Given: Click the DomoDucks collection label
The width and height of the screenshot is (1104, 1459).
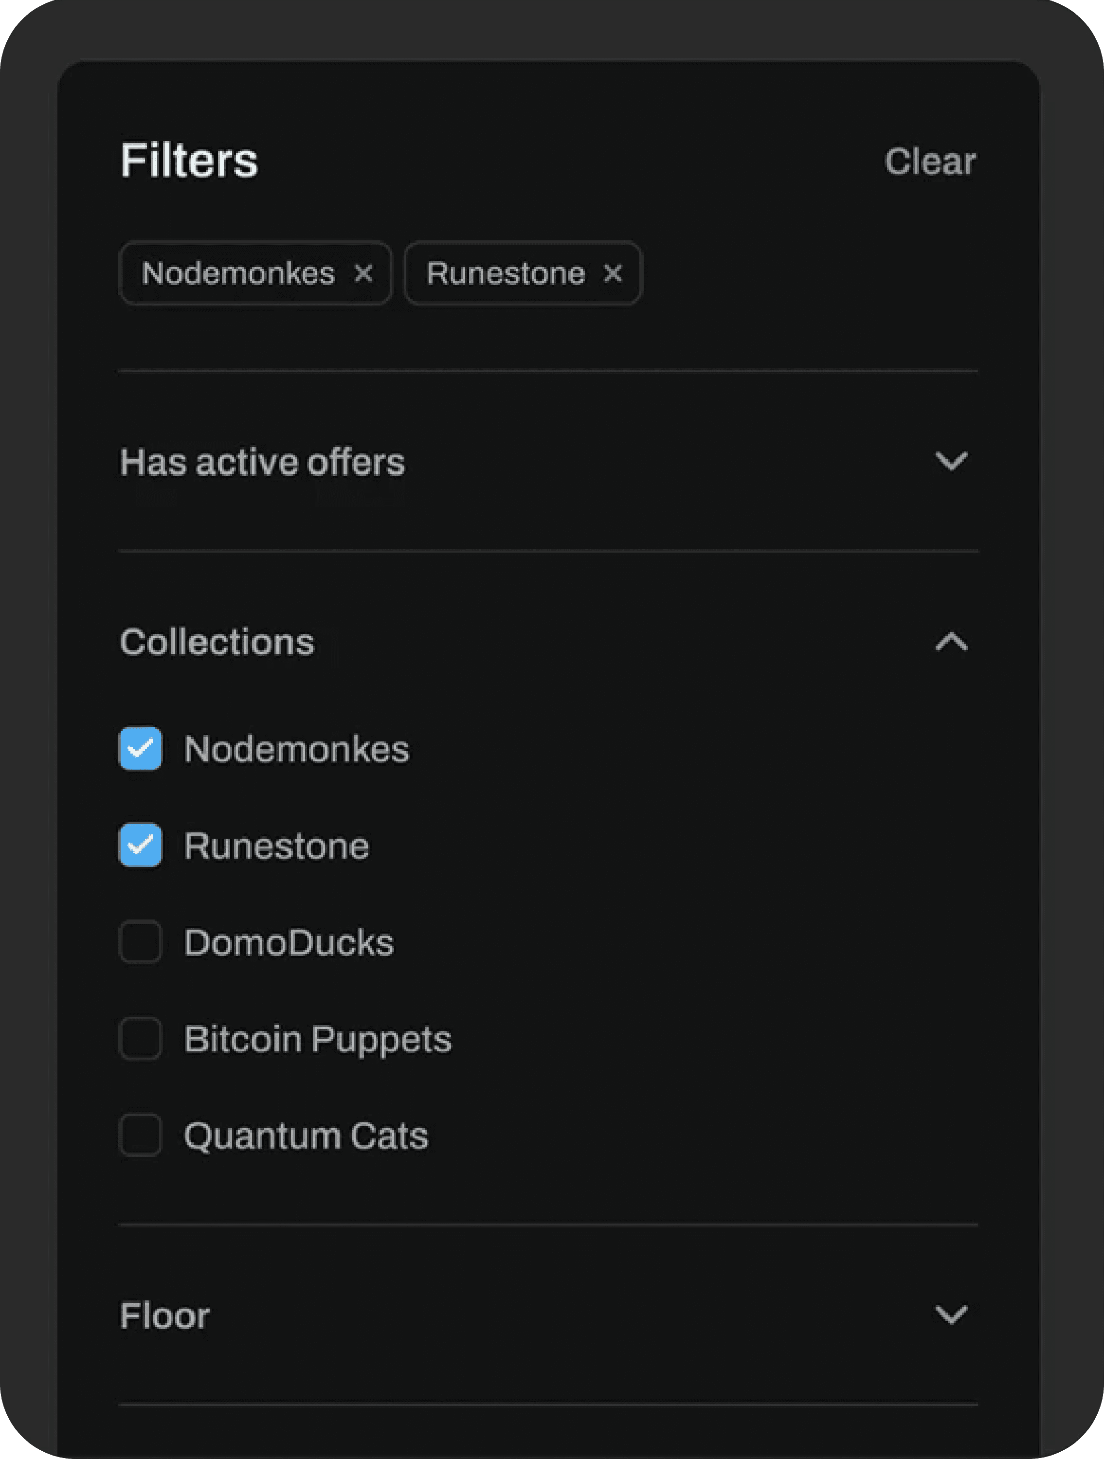Looking at the screenshot, I should pos(289,942).
